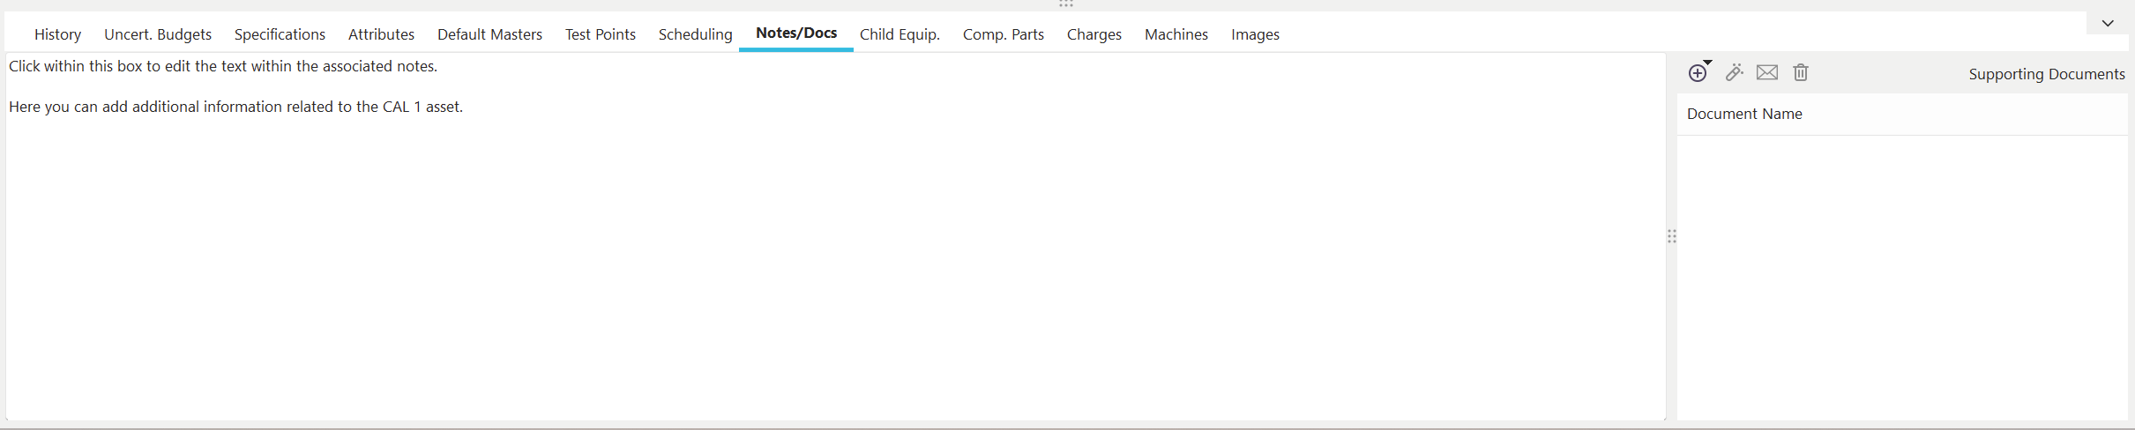2135x430 pixels.
Task: Switch to the Uncert. Budgets tab
Action: (158, 34)
